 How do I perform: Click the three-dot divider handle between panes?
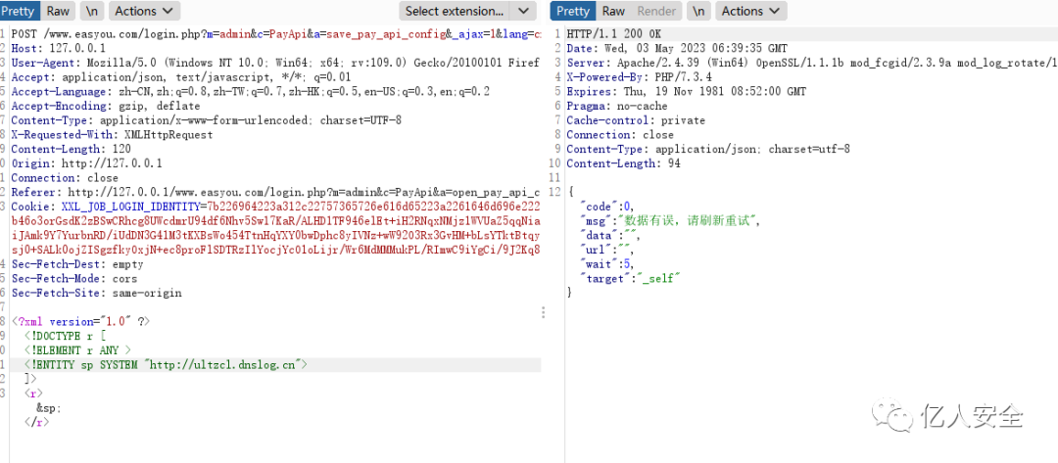pyautogui.click(x=543, y=312)
